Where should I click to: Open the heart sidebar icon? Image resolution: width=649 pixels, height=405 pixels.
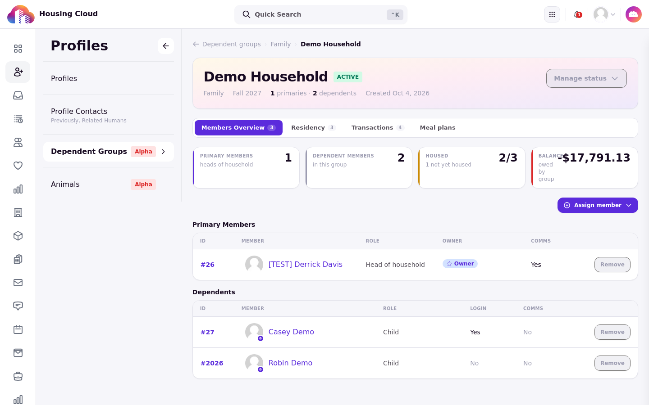coord(18,166)
